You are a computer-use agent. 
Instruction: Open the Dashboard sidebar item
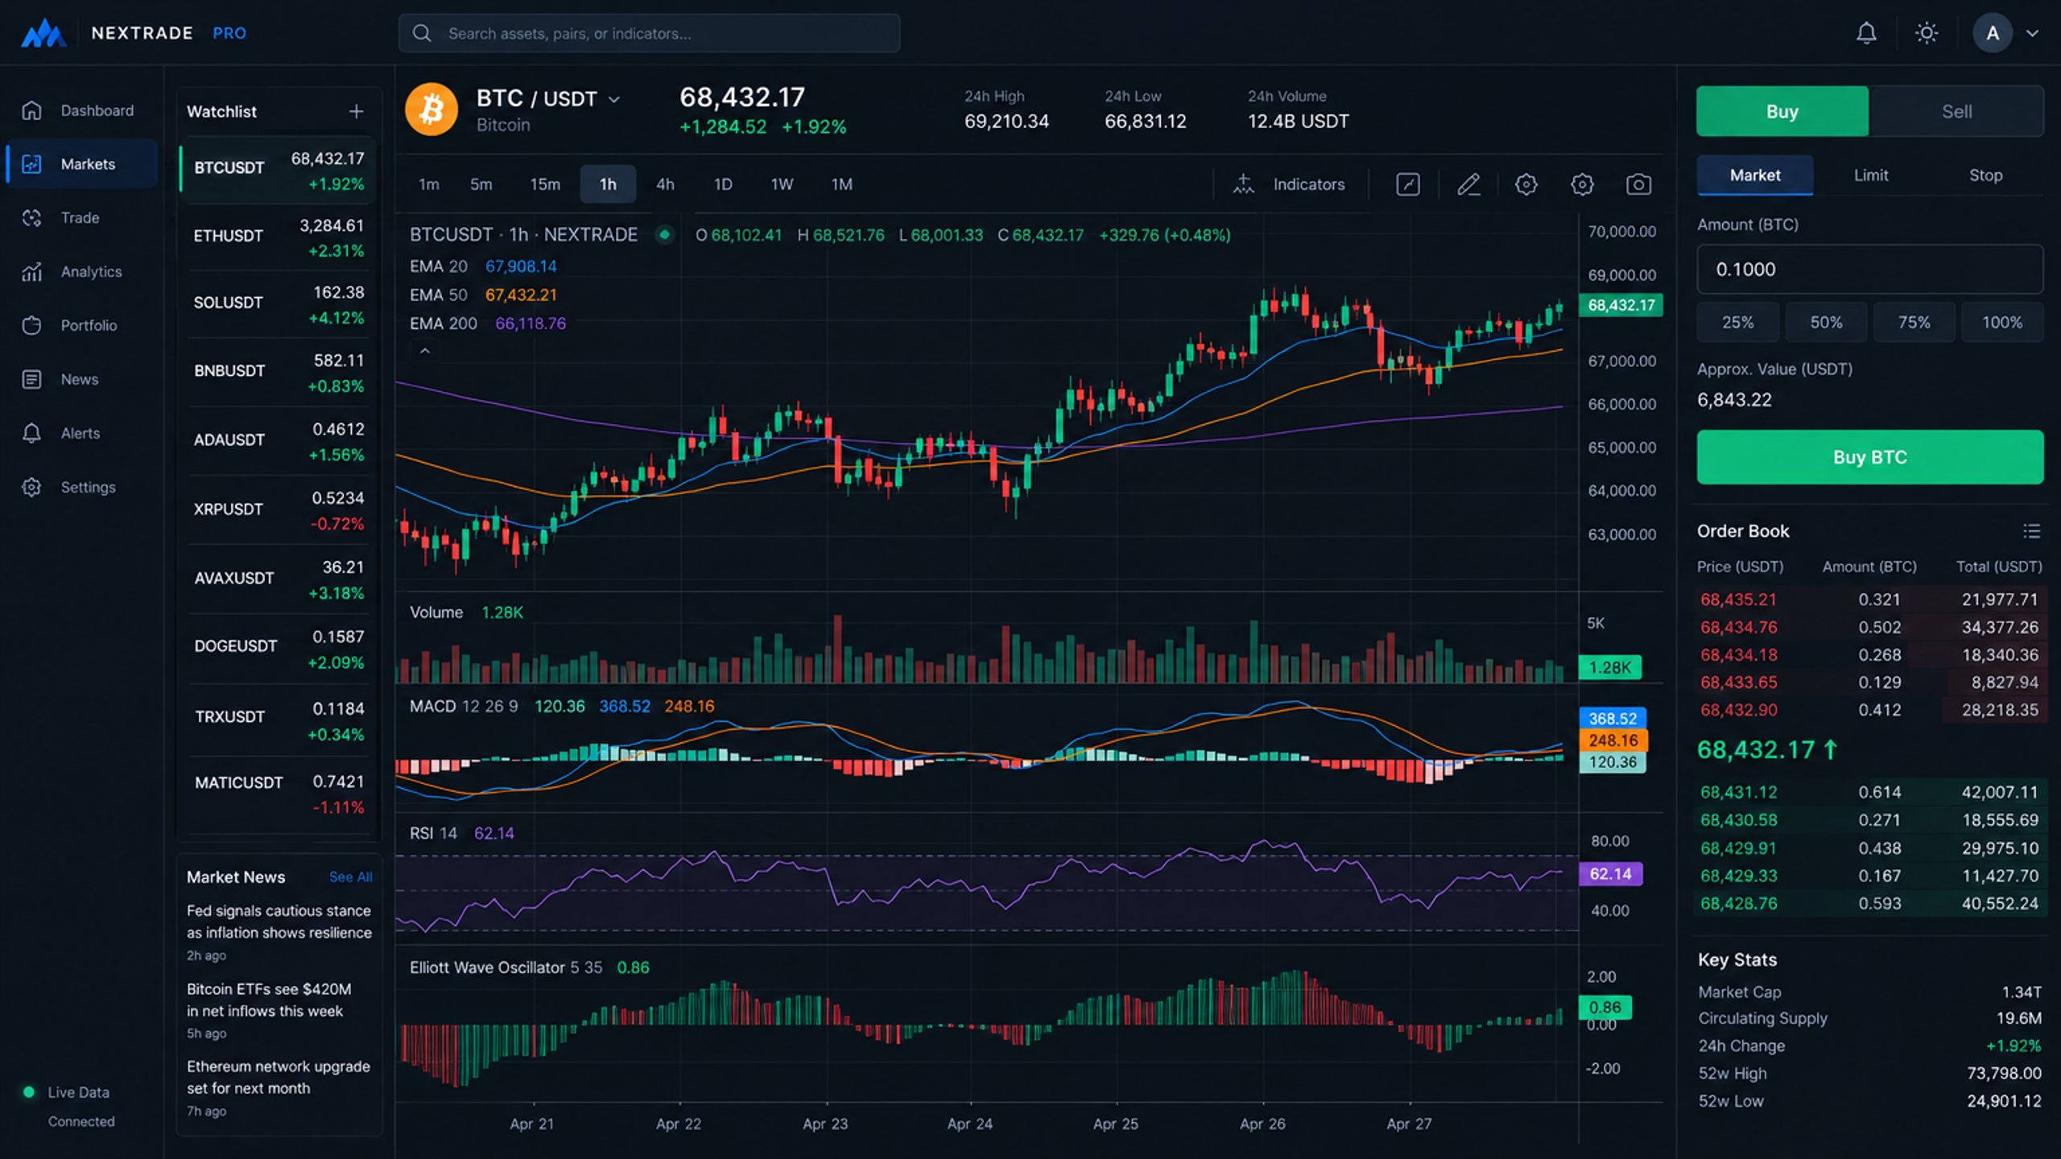81,110
